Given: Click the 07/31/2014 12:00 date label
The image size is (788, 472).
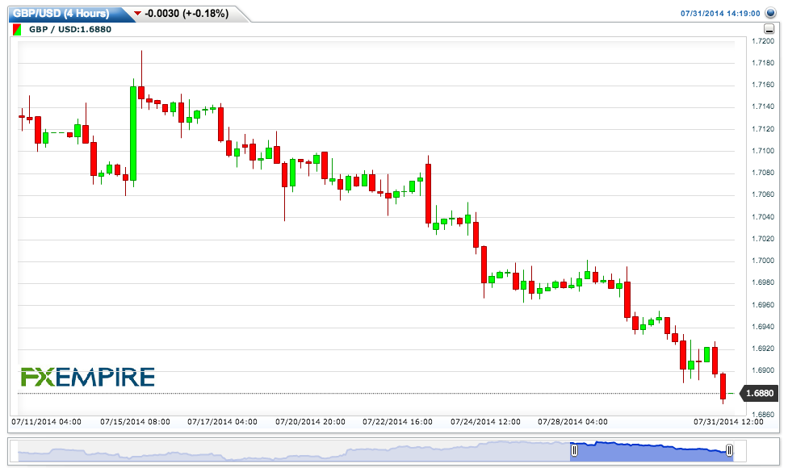Looking at the screenshot, I should click(x=728, y=422).
